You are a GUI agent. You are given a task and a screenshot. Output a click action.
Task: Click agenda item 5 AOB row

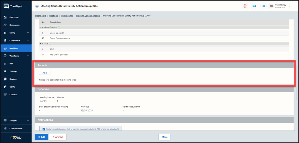(x=164, y=49)
